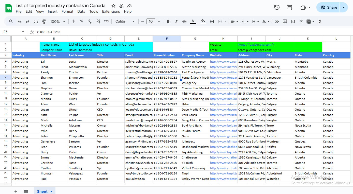Format as currency
Image resolution: width=353 pixels, height=194 pixels.
[x=73, y=21]
